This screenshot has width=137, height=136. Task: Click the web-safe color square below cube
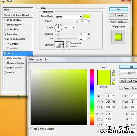point(114,83)
